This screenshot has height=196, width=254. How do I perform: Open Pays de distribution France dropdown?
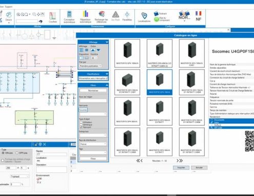pos(93,144)
